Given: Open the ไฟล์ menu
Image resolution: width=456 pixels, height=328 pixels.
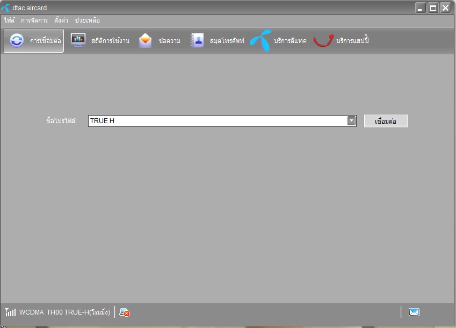Looking at the screenshot, I should tap(9, 20).
